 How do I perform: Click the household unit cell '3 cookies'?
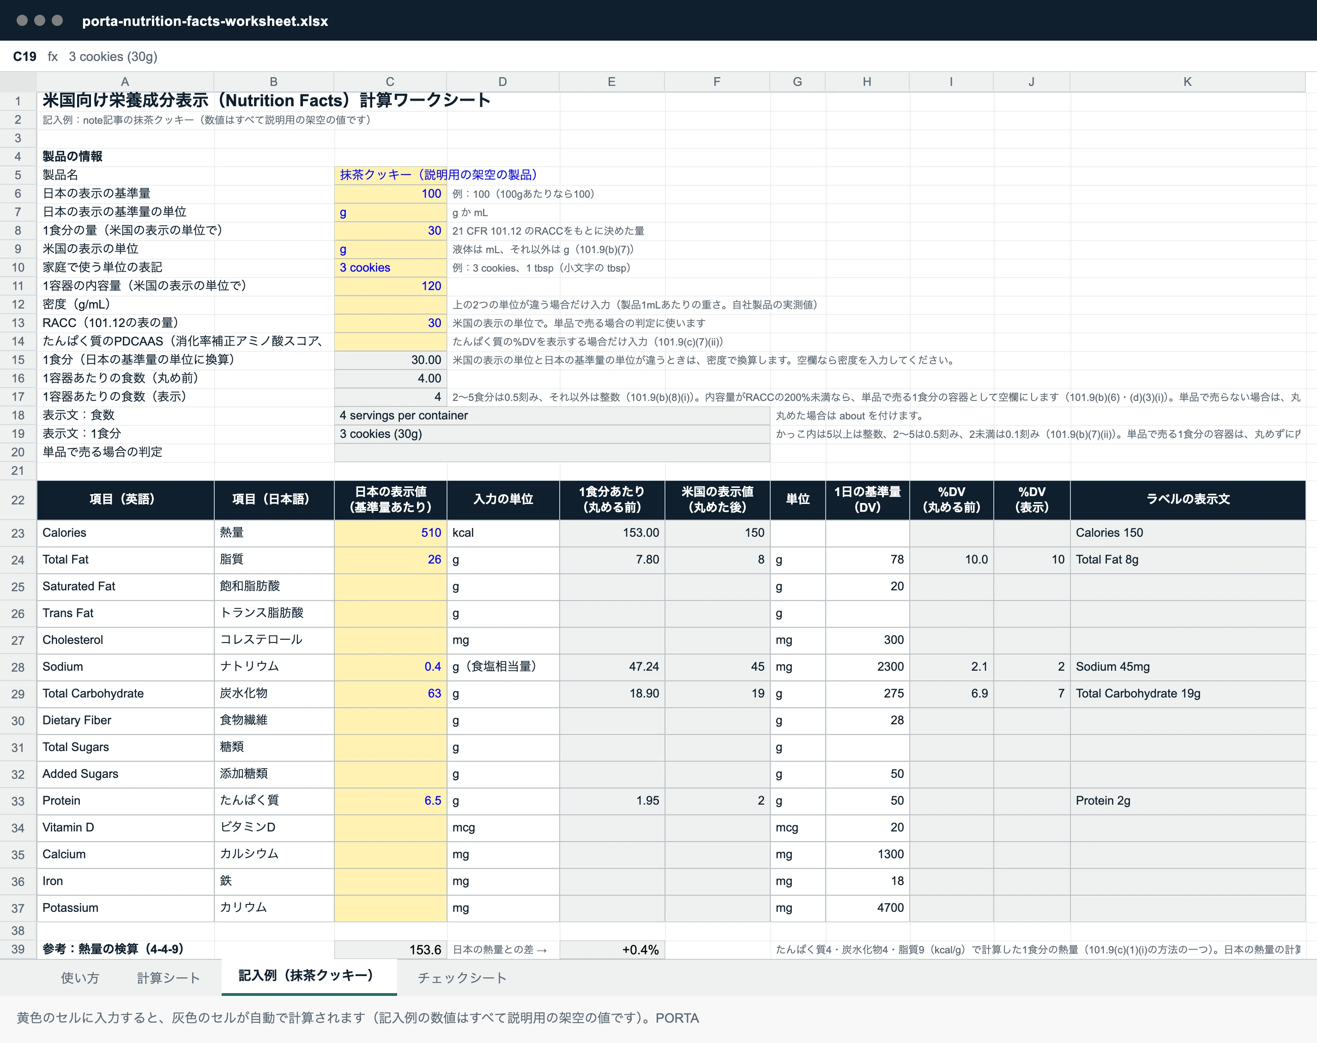(390, 267)
